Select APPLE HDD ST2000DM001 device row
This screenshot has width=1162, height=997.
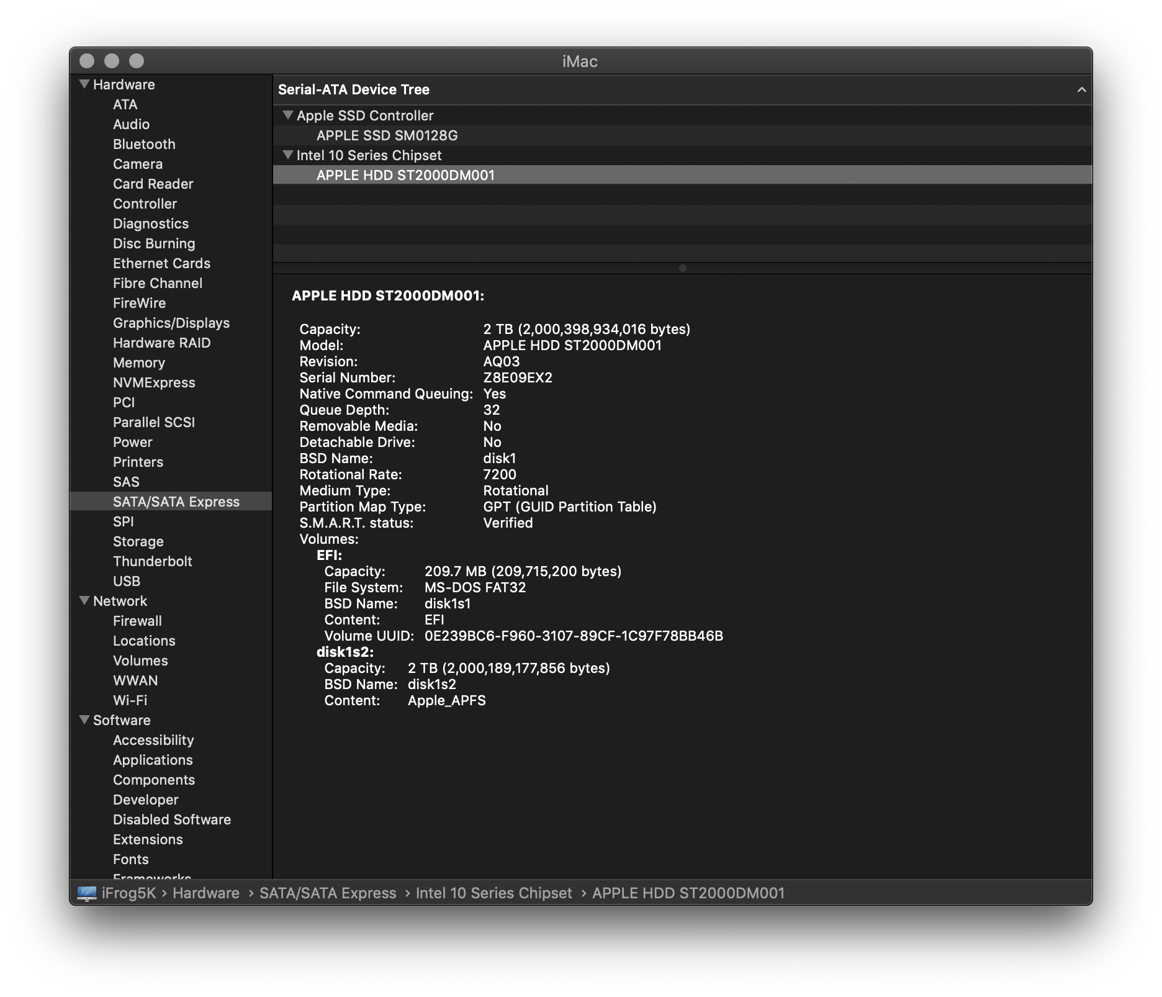point(682,175)
